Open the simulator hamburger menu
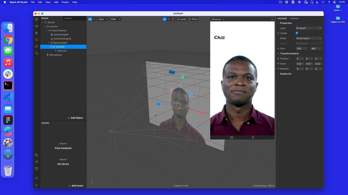 pyautogui.click(x=272, y=19)
